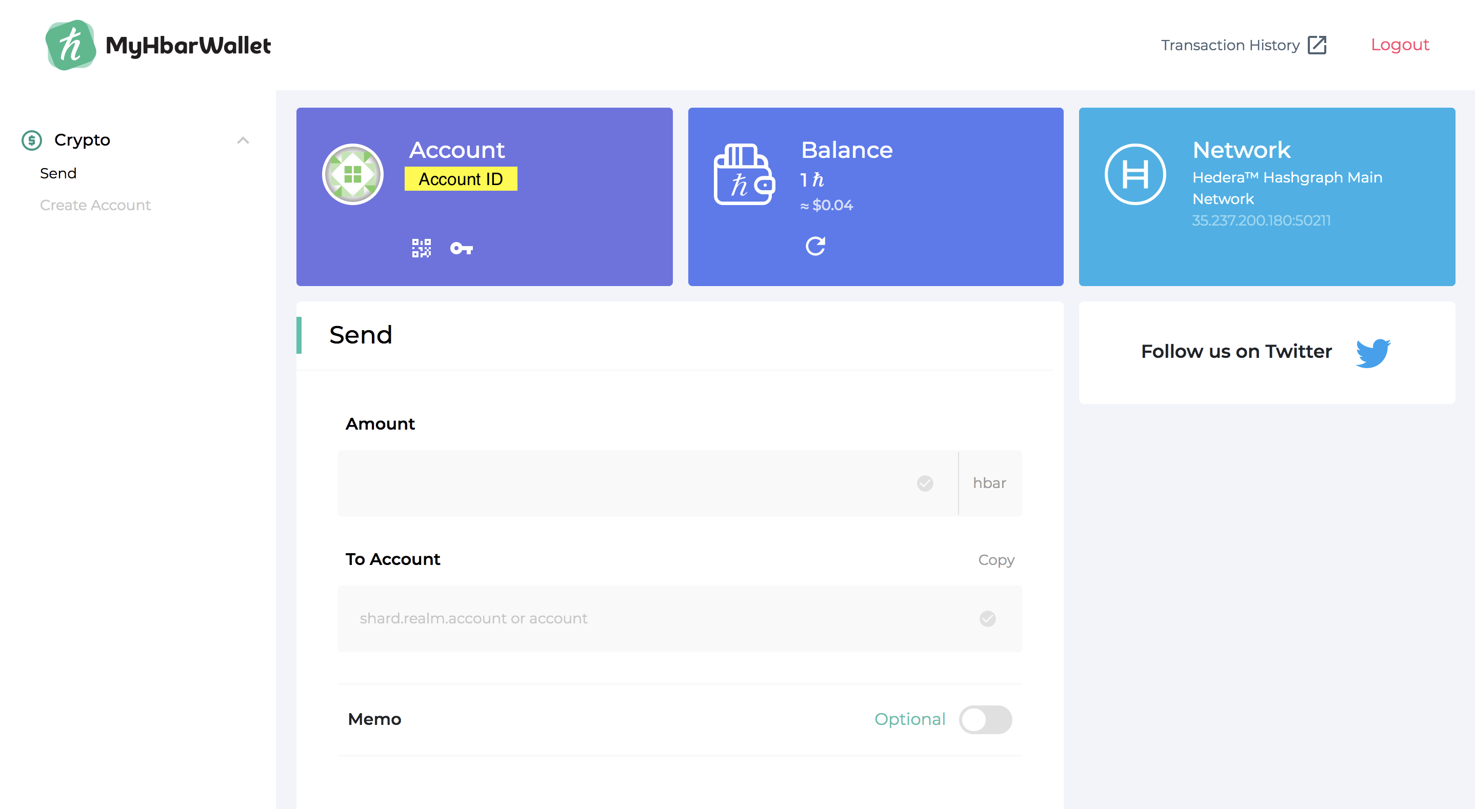Click the To Account address field

[659, 618]
